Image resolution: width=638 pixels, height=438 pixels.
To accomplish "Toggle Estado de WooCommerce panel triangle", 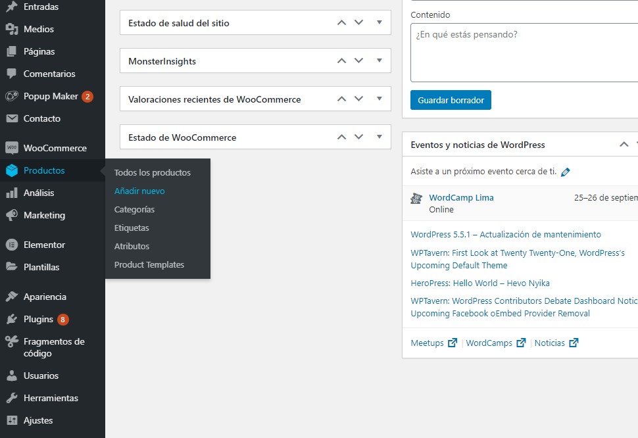I will 380,137.
